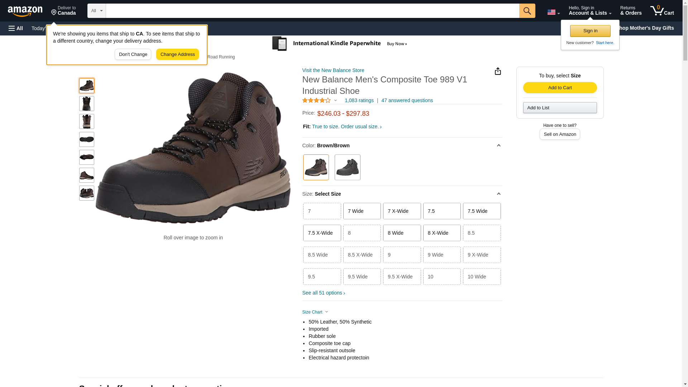Select size 7.5 Wide
The image size is (688, 387).
tap(482, 211)
